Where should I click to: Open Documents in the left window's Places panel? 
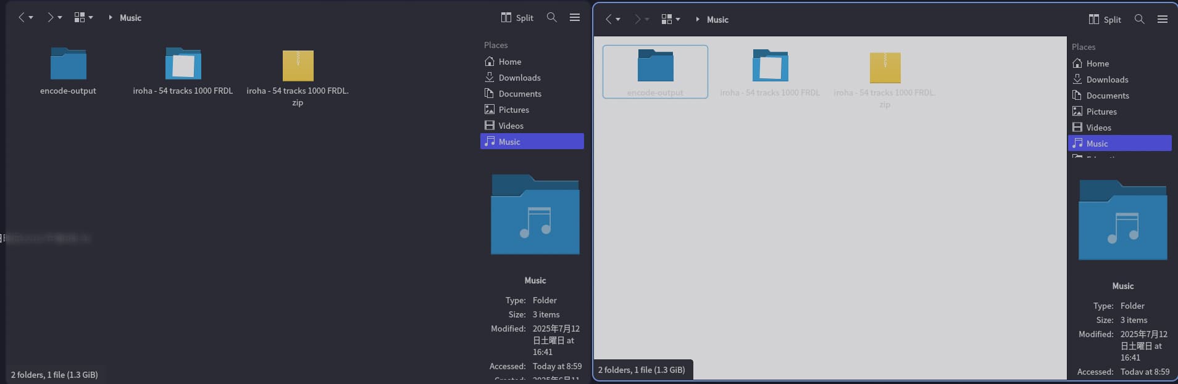tap(519, 94)
